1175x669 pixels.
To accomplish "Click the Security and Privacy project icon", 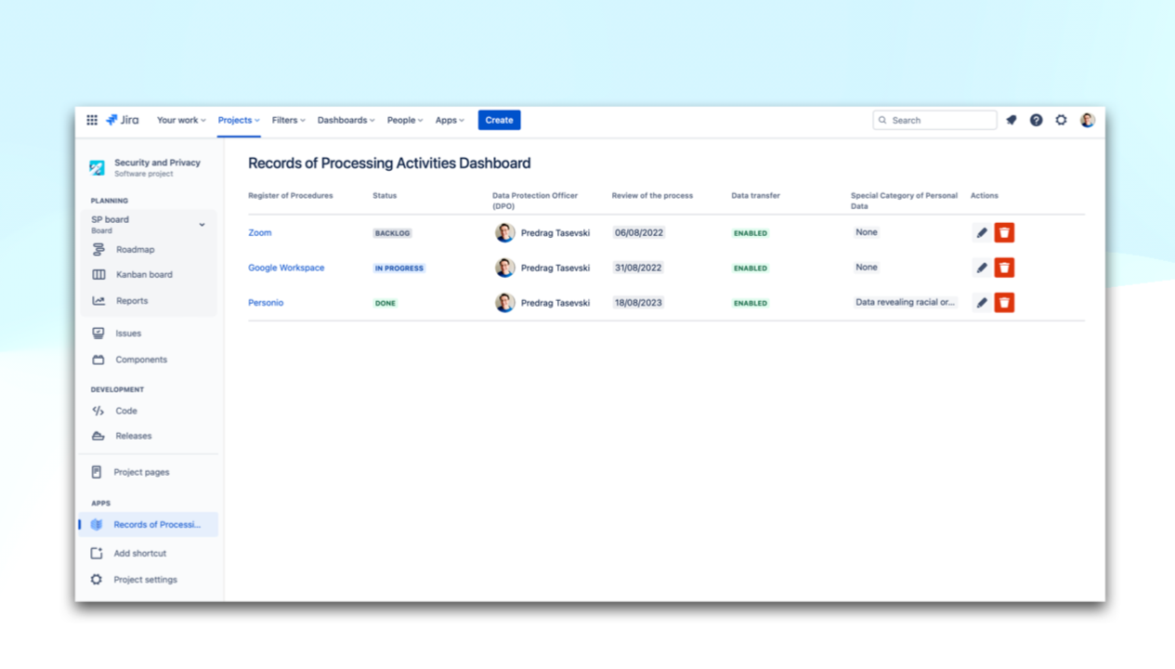I will [x=97, y=168].
